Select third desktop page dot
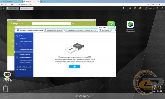This screenshot has height=99, width=165. point(86,91)
